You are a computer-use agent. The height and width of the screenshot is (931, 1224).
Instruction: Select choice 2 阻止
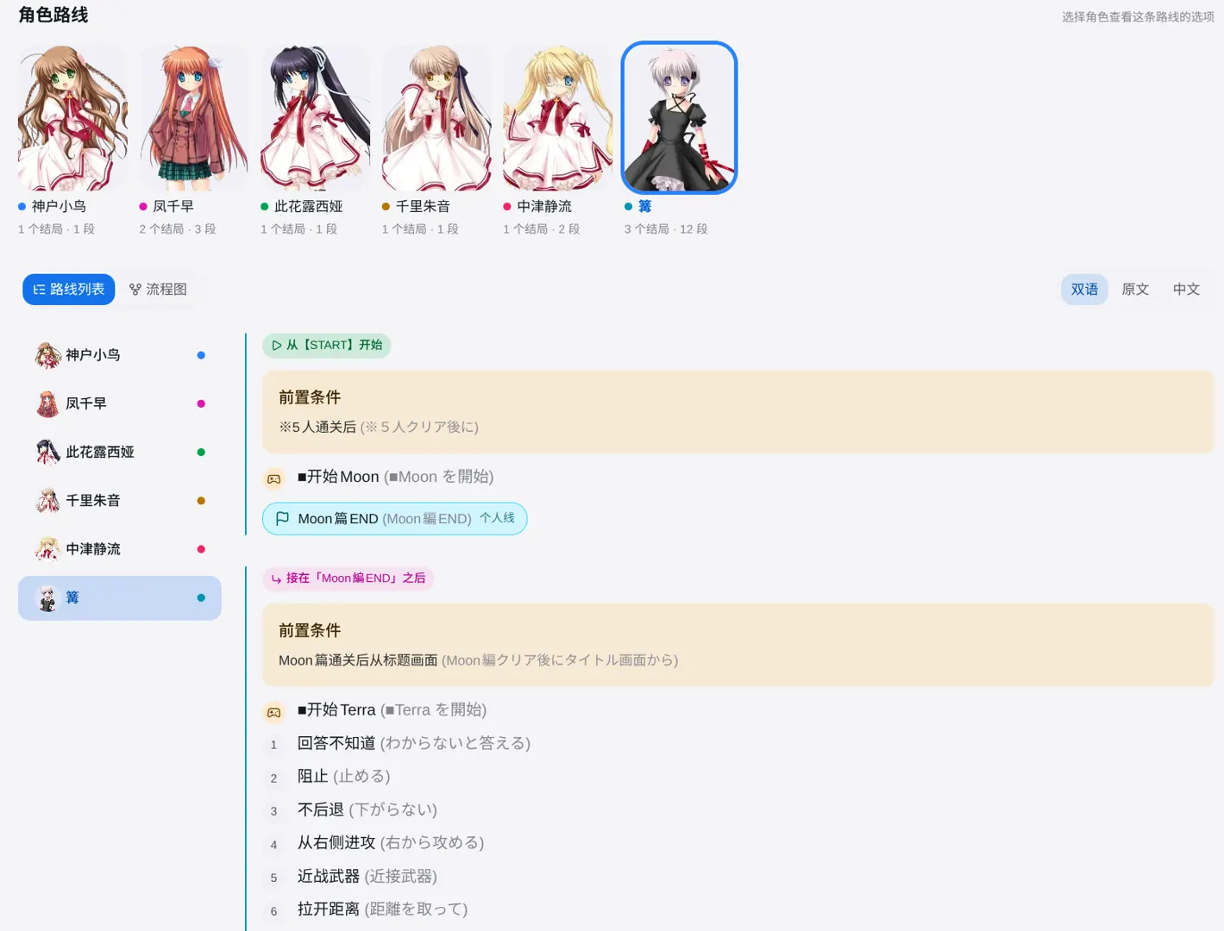(344, 777)
